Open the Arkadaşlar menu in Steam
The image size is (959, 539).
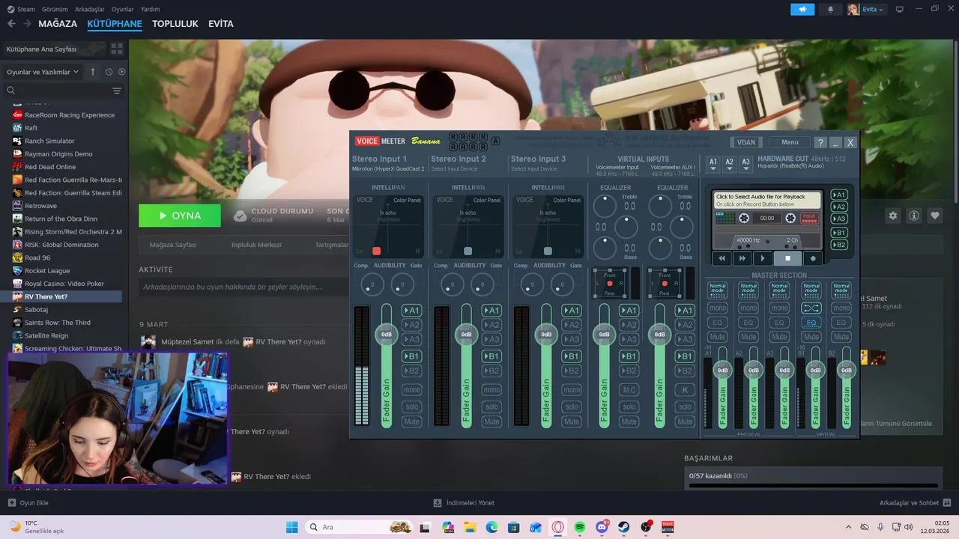point(90,9)
